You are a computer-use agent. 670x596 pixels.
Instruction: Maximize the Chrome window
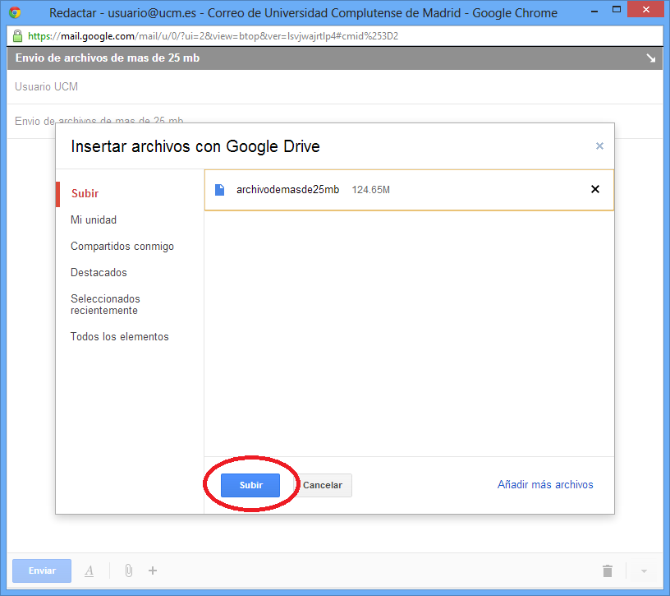coord(617,9)
